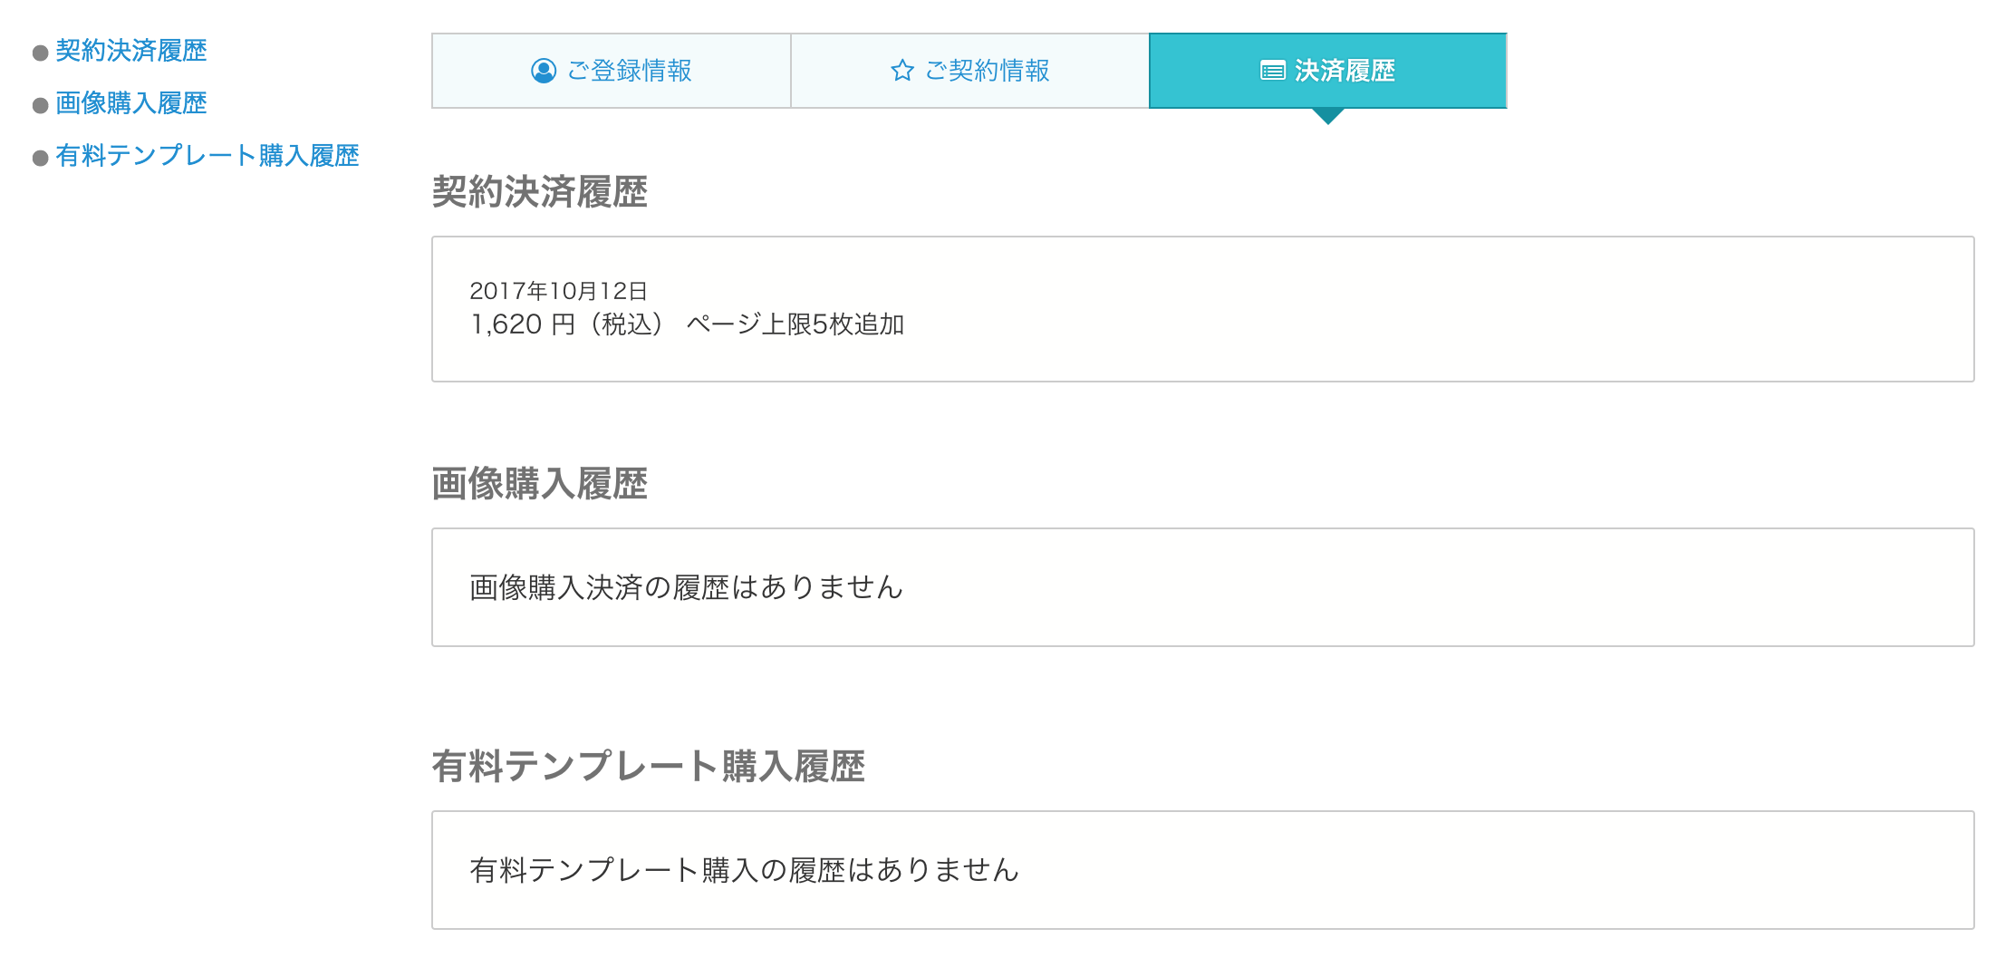2015x977 pixels.
Task: Click the 画像購入履歴 section heading
Action: click(x=539, y=484)
